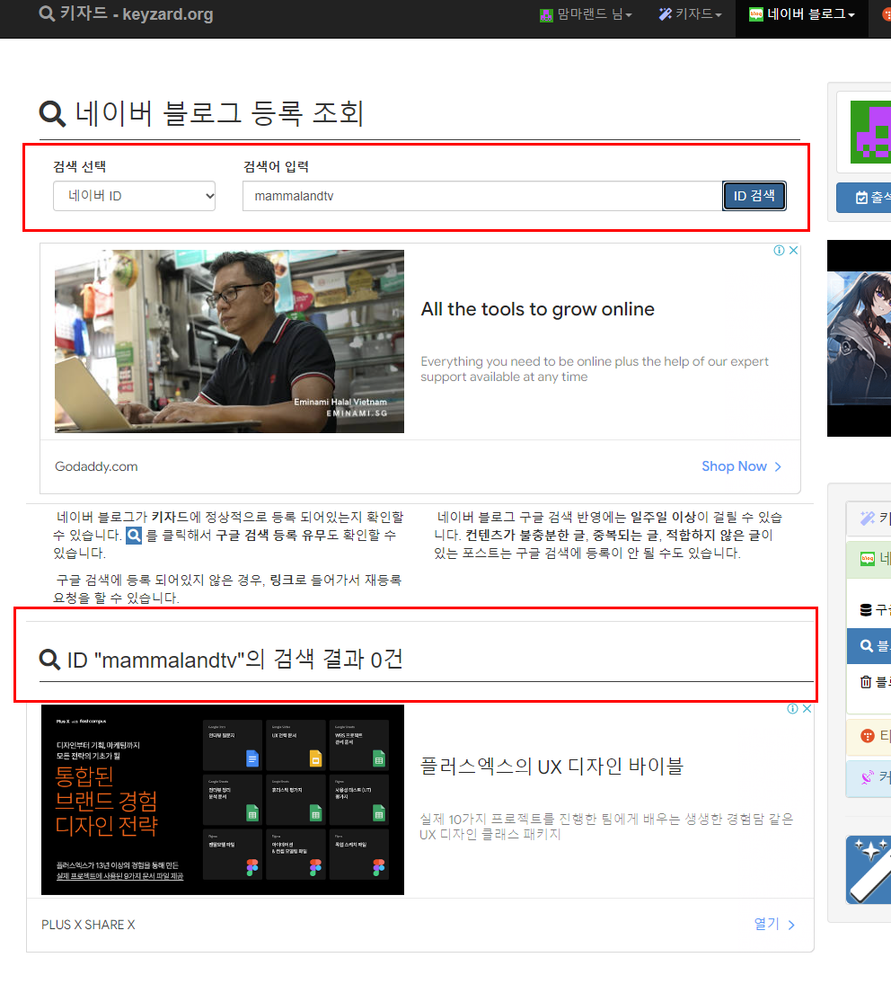The image size is (891, 984).
Task: Close the GoDaddy ad with the X
Action: [x=793, y=251]
